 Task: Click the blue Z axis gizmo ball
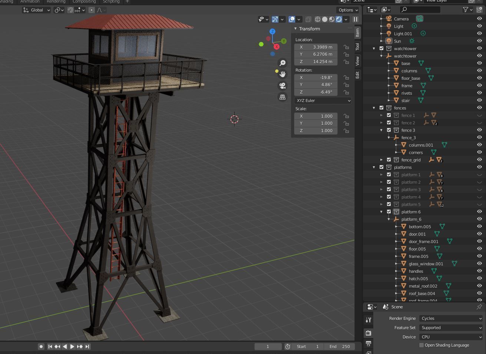(272, 32)
